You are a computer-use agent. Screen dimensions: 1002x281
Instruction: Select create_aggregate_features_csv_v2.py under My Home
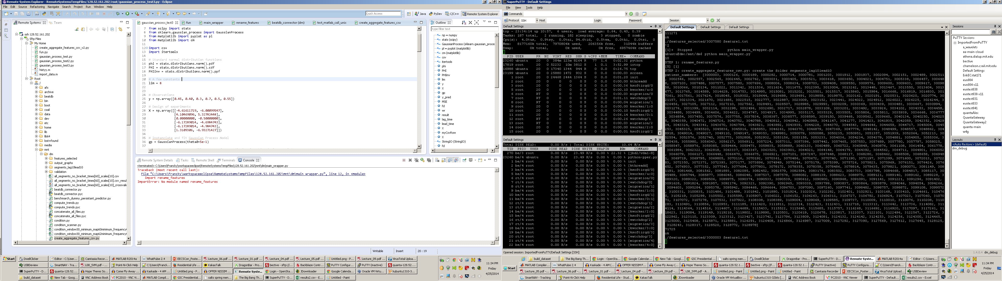tap(64, 48)
